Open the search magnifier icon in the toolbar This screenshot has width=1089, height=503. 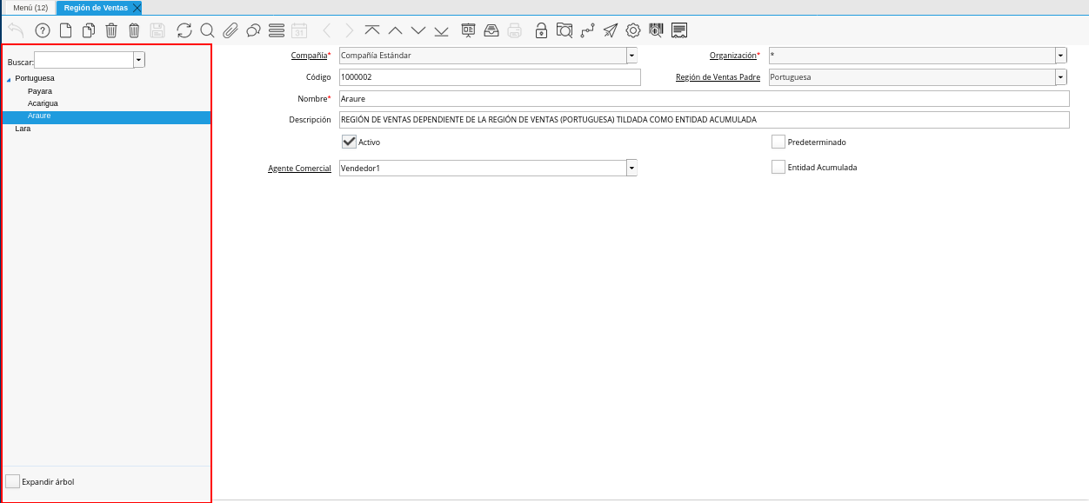click(207, 30)
